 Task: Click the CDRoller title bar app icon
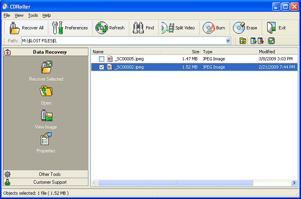5,6
